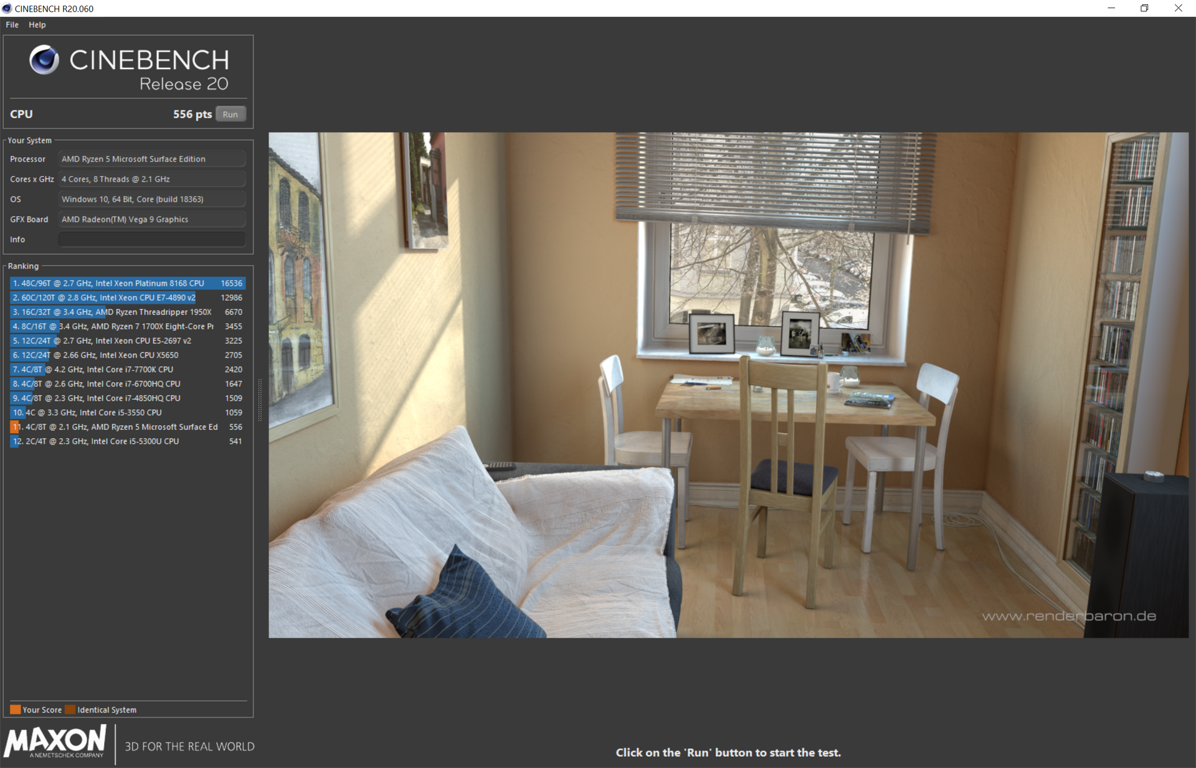This screenshot has height=768, width=1196.
Task: Select the Processor field with AMD Ryzen 5
Action: click(x=151, y=159)
